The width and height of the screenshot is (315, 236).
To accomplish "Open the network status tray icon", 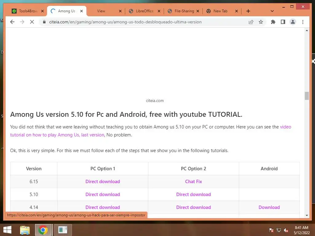I will tap(279, 230).
